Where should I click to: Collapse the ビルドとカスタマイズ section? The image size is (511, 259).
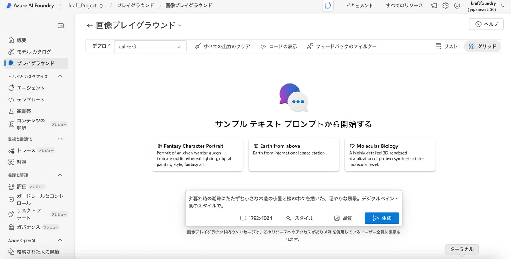pos(60,76)
